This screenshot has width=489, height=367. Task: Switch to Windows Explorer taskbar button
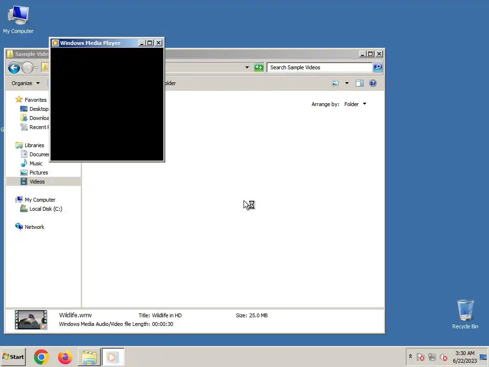(89, 357)
